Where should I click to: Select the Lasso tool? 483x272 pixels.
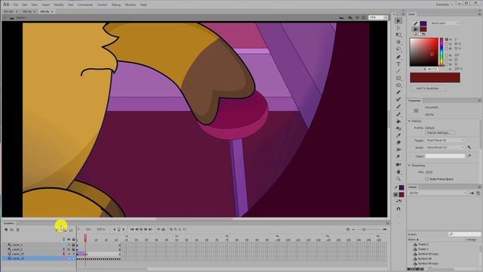[x=398, y=49]
